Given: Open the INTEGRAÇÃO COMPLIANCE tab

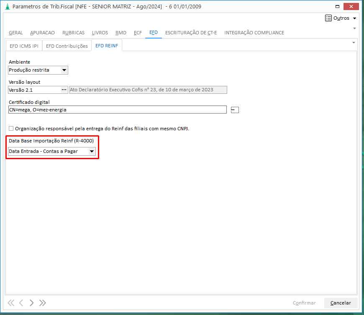Looking at the screenshot, I should [254, 33].
